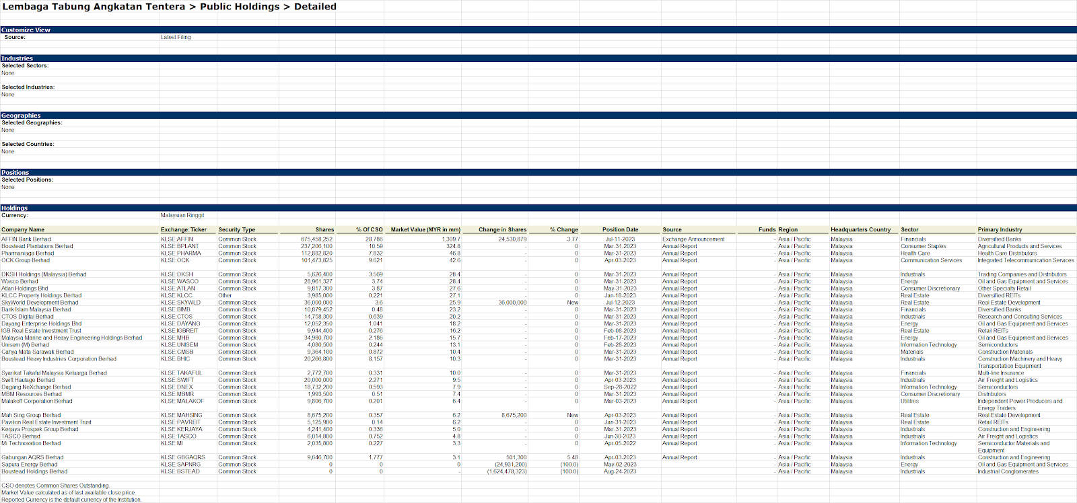The height and width of the screenshot is (503, 1077).
Task: Select the 'CTOS Digital Berhad' cell
Action: pyautogui.click(x=28, y=317)
